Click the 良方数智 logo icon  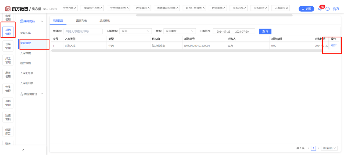pyautogui.click(x=8, y=9)
